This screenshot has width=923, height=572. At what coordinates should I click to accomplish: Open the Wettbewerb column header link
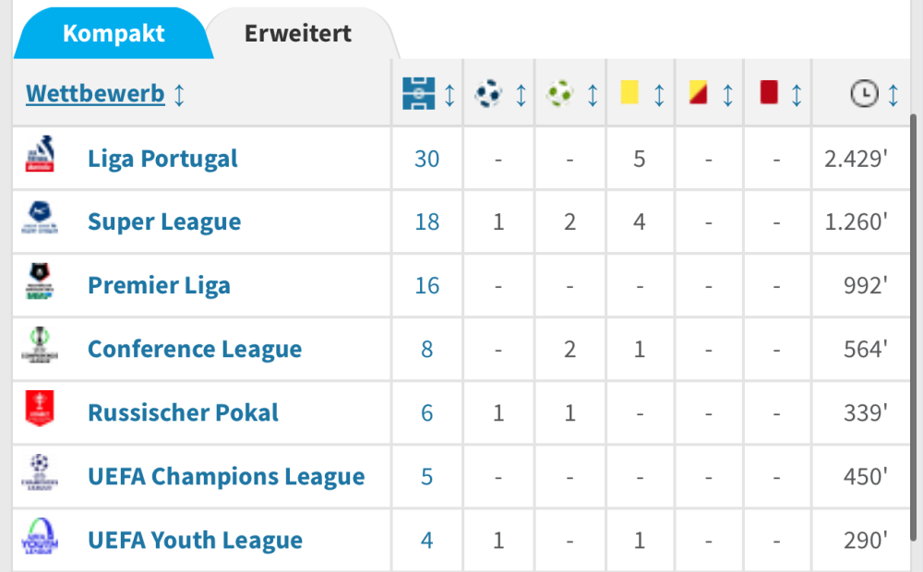95,93
